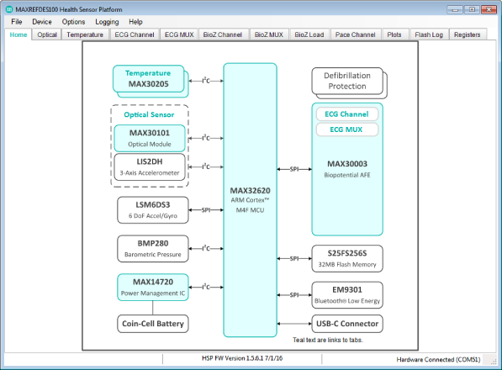Click the USB-C Connector block

347,324
